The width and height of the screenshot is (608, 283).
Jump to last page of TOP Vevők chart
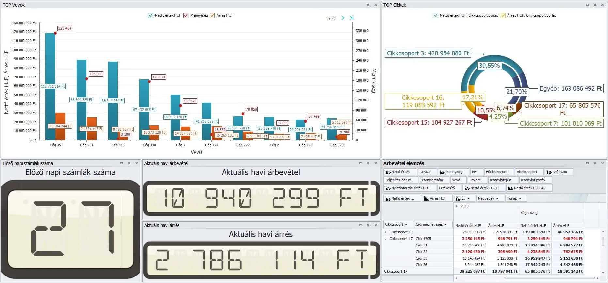click(x=351, y=18)
